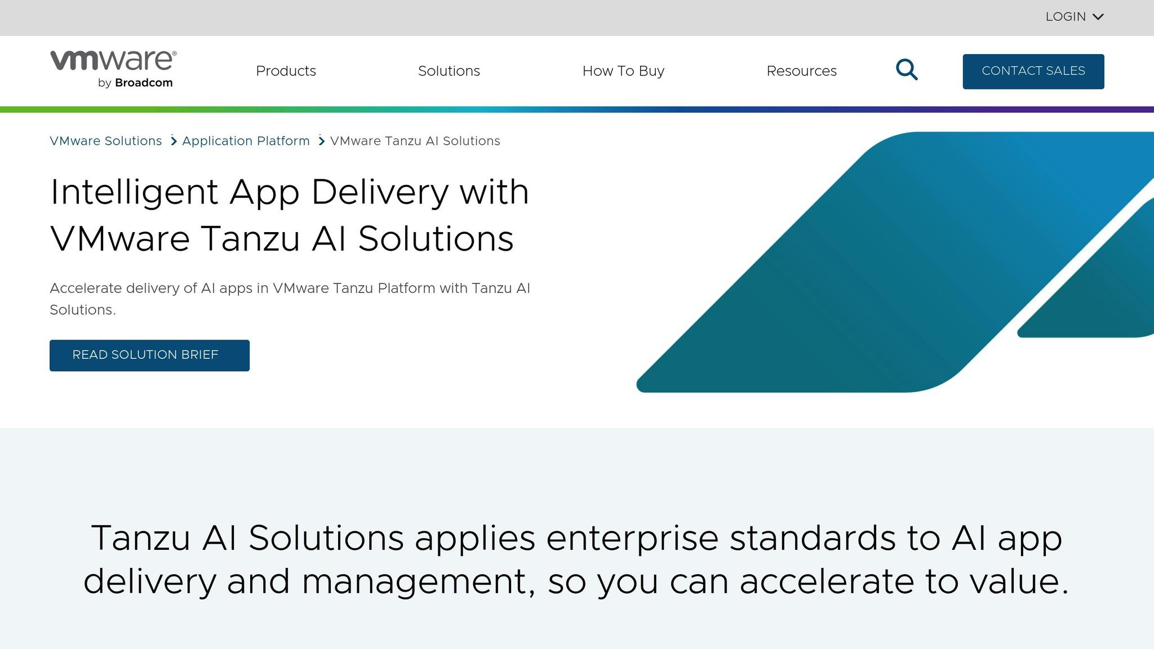The image size is (1154, 649).
Task: Open the Products navigation menu
Action: pyautogui.click(x=286, y=71)
